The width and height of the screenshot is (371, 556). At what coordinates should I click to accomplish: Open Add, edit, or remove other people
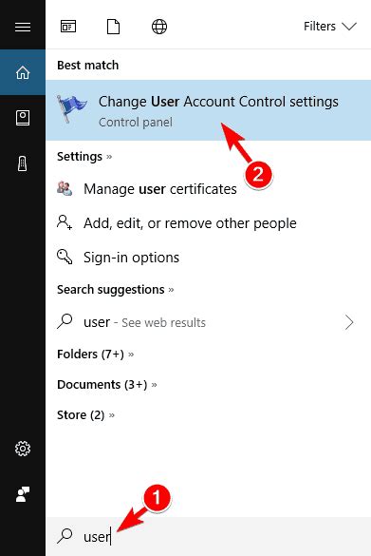pos(208,223)
